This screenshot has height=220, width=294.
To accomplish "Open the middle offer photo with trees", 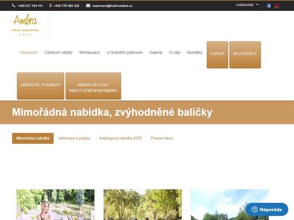I will (142, 205).
